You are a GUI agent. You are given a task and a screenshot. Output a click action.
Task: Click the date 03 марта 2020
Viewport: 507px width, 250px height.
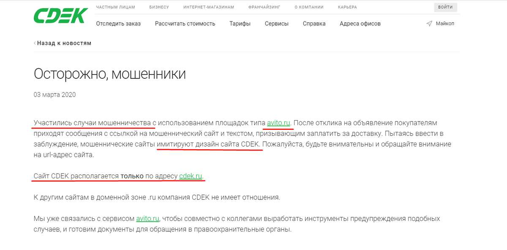55,95
